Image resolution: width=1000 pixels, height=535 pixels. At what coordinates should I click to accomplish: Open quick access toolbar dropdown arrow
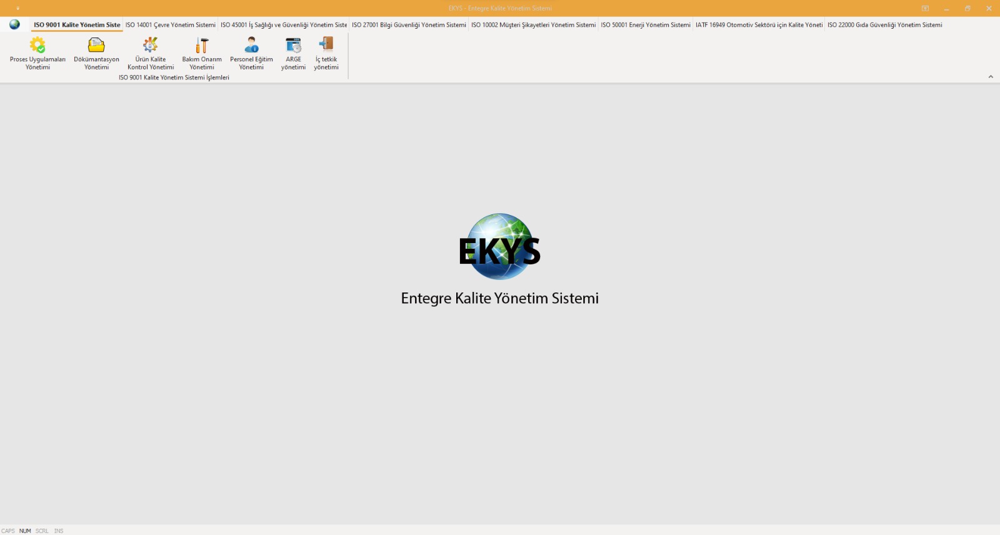point(17,9)
